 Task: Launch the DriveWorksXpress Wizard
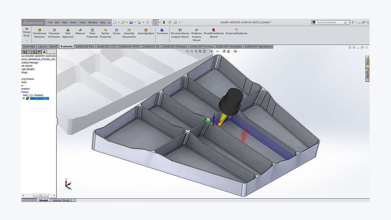click(x=213, y=32)
